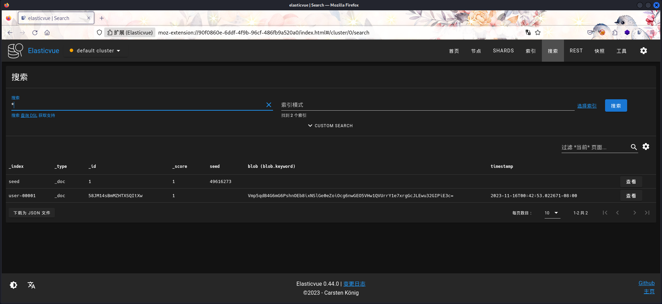Open the 索引 indices tab
The image size is (662, 304).
[530, 51]
